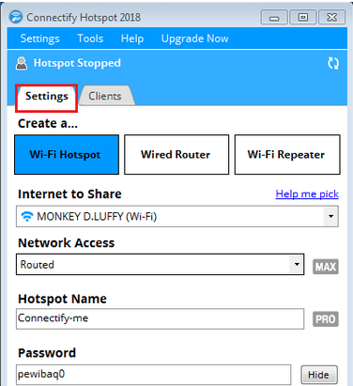Click the Hotspot Name label

click(x=62, y=299)
